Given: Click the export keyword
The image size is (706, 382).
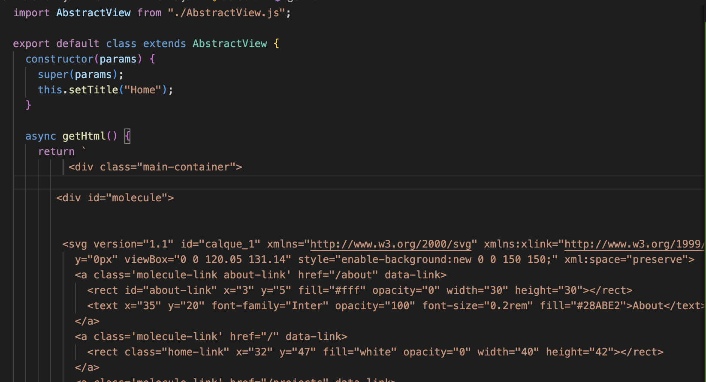Looking at the screenshot, I should click(31, 44).
